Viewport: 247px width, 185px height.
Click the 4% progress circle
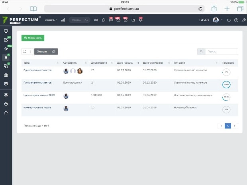click(x=226, y=72)
